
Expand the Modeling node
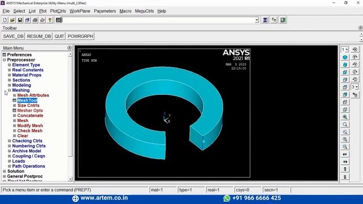(10, 85)
